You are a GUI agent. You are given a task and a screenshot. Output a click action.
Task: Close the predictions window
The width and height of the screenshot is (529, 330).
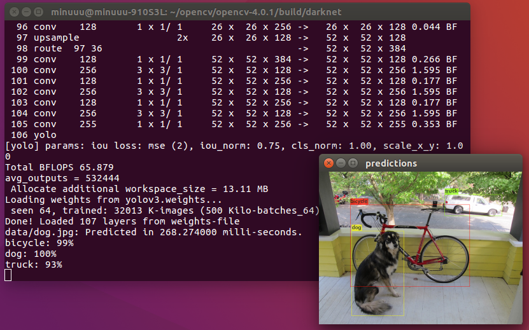pyautogui.click(x=328, y=163)
